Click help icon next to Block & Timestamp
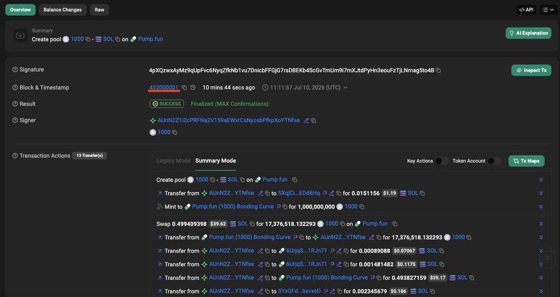This screenshot has height=297, width=560. click(15, 88)
